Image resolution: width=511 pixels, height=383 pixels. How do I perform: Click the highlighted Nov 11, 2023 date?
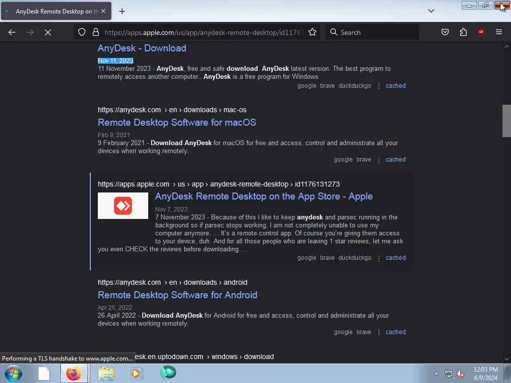click(115, 60)
